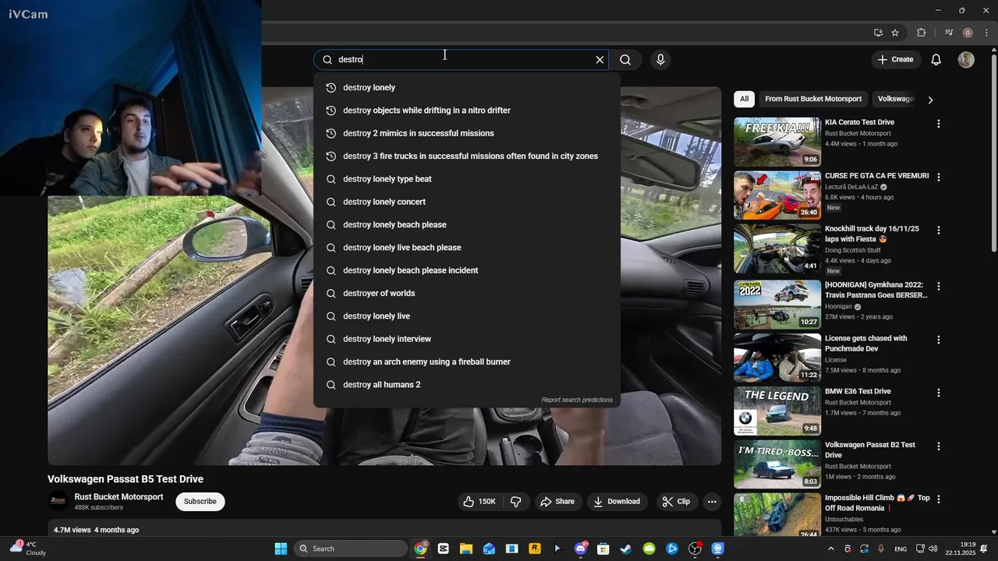Open Discord from the taskbar
The height and width of the screenshot is (561, 998).
[x=581, y=549]
